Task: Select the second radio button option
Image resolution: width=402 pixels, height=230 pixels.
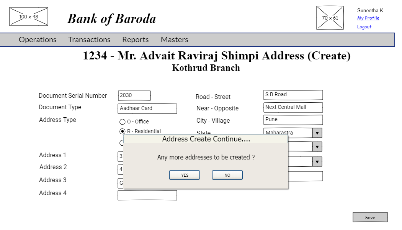Action: point(122,131)
